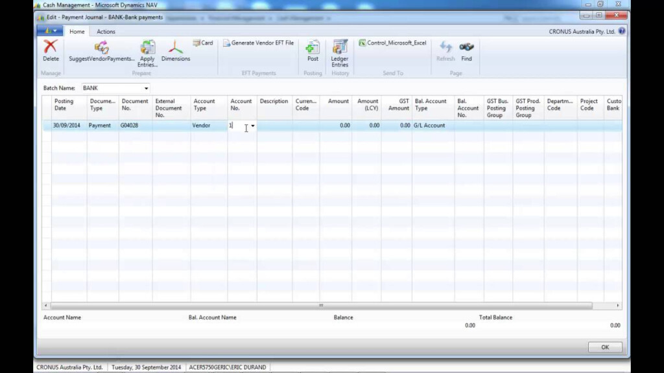The height and width of the screenshot is (373, 664).
Task: Click CRONUS Australia Pty. Ltd. status bar entry
Action: pos(69,367)
